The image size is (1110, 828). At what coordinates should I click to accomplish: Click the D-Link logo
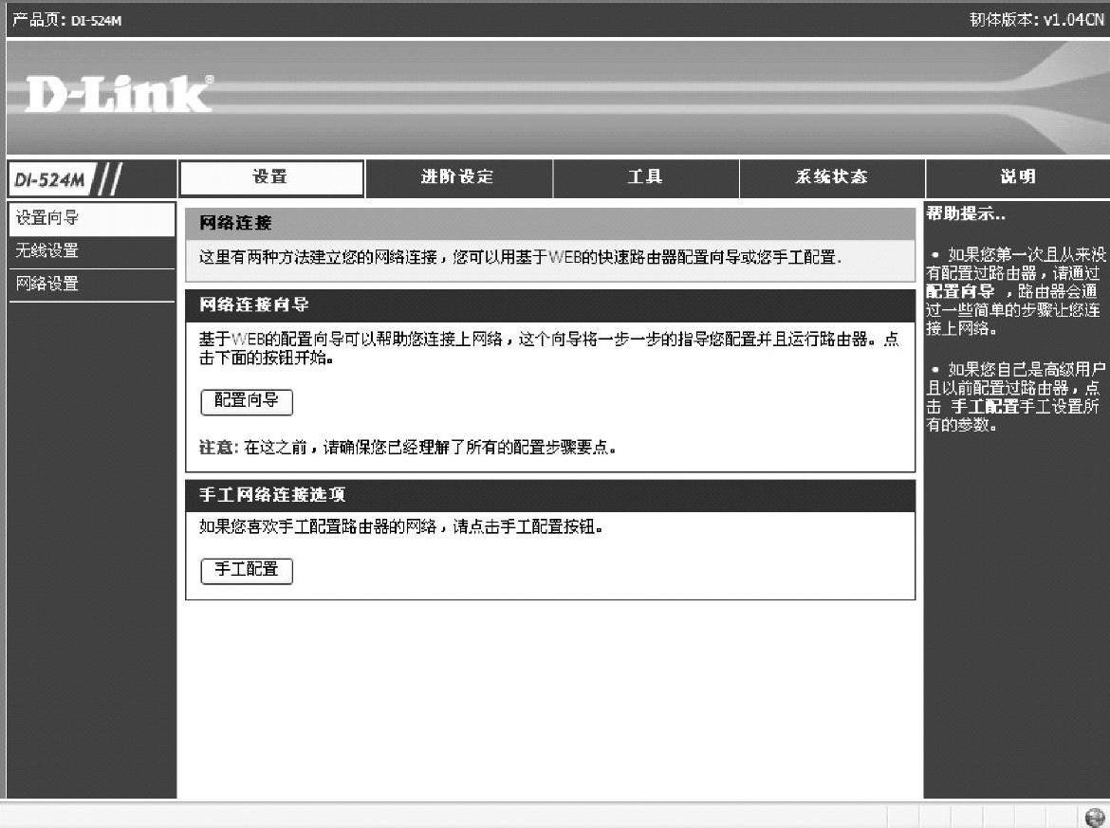pos(119,94)
